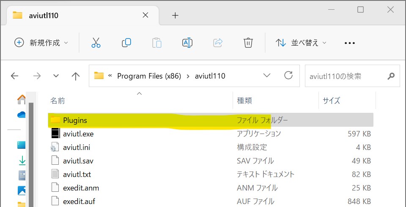Maximize the Explorer window
The height and width of the screenshot is (207, 406).
point(360,10)
